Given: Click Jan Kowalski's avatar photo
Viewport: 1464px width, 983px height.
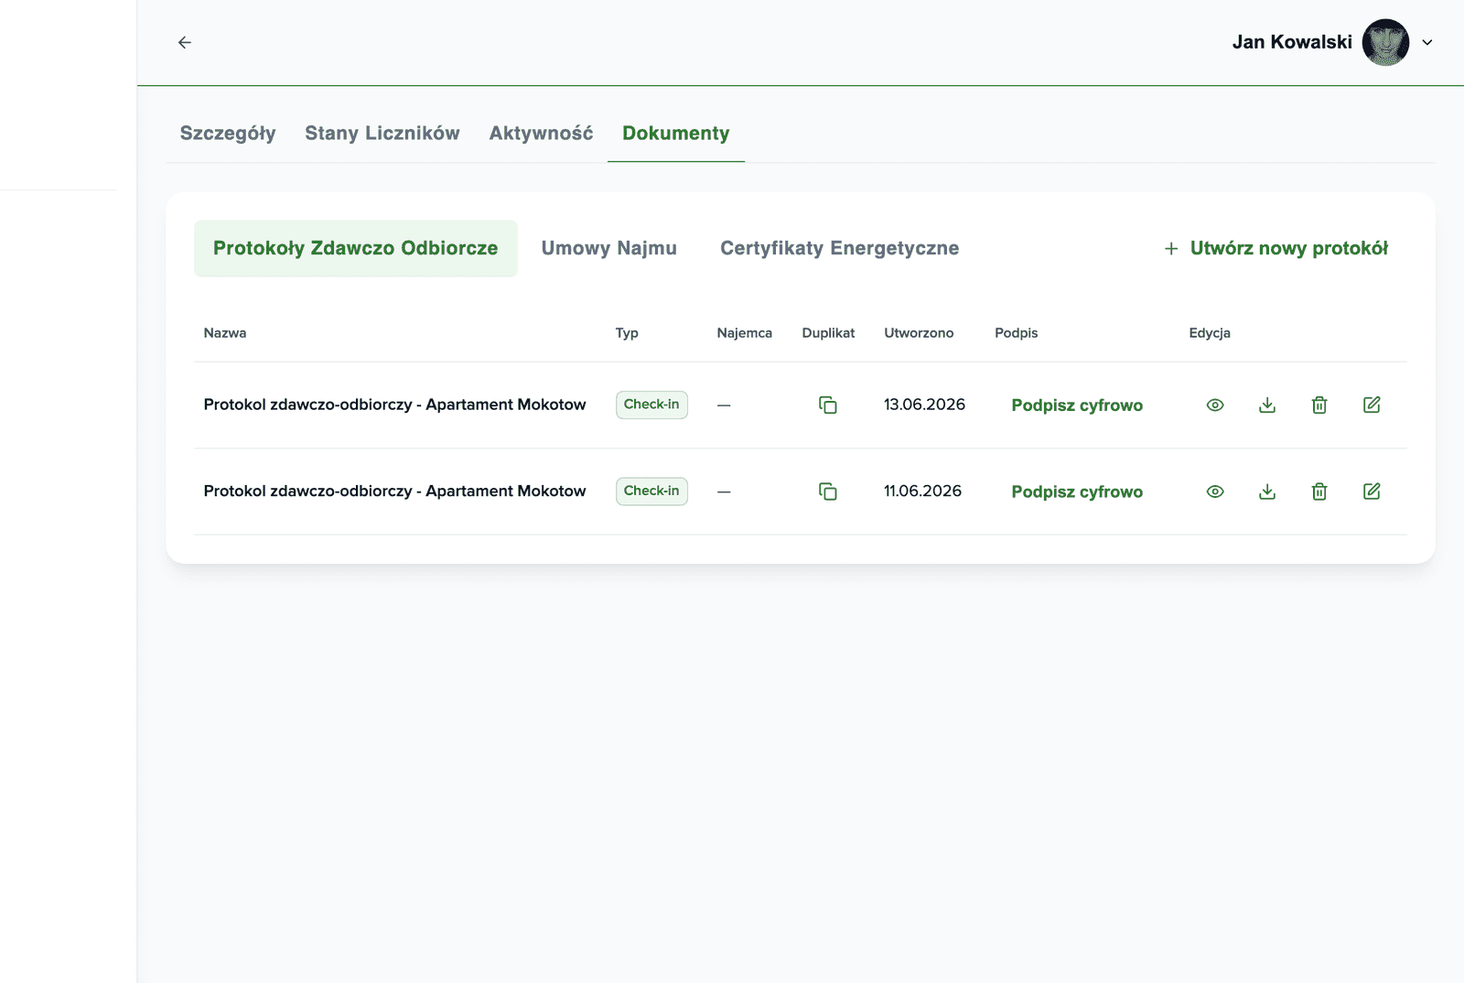Looking at the screenshot, I should tap(1385, 42).
